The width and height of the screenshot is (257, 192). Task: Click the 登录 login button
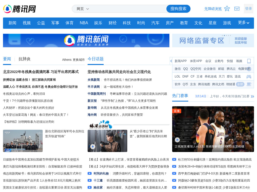[248, 9]
